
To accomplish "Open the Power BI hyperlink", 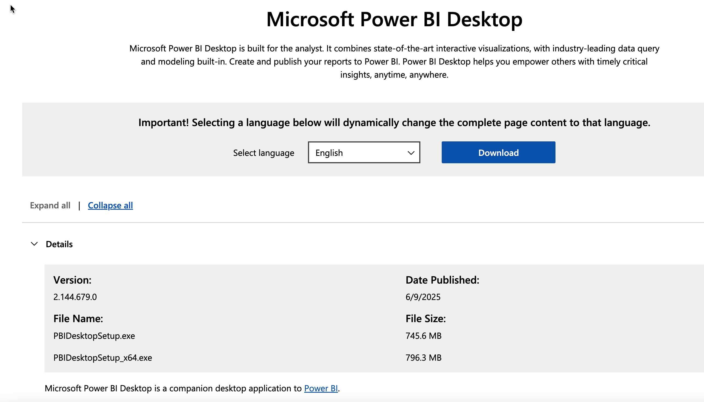I will click(321, 388).
